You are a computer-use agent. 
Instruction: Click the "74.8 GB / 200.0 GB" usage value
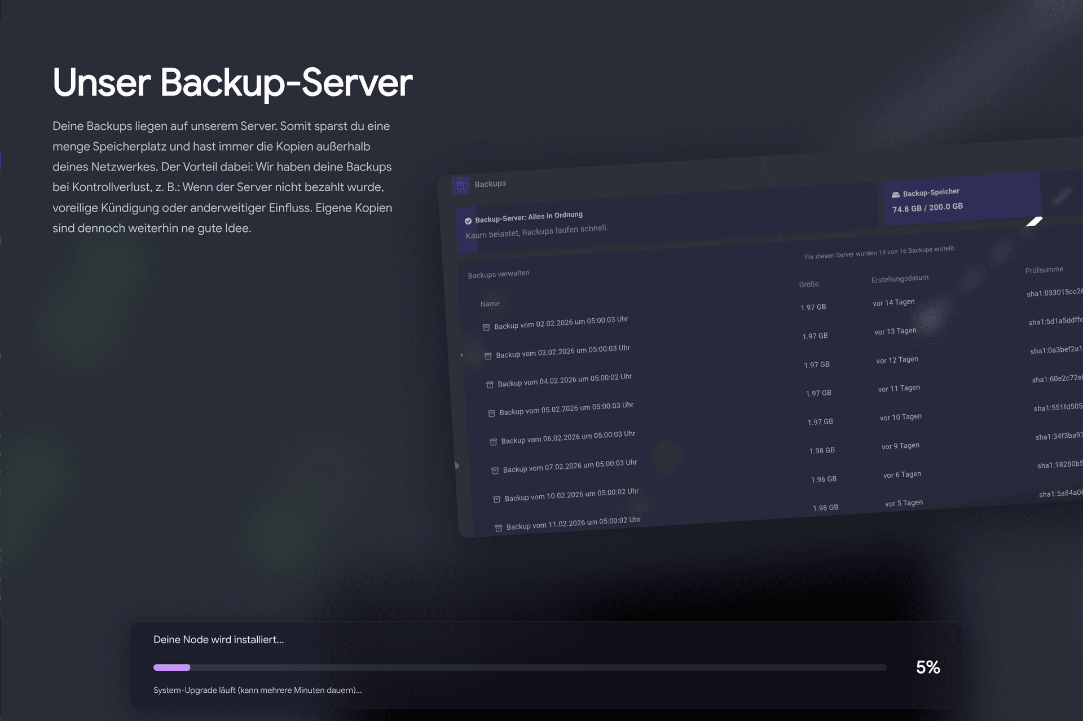[x=927, y=208]
